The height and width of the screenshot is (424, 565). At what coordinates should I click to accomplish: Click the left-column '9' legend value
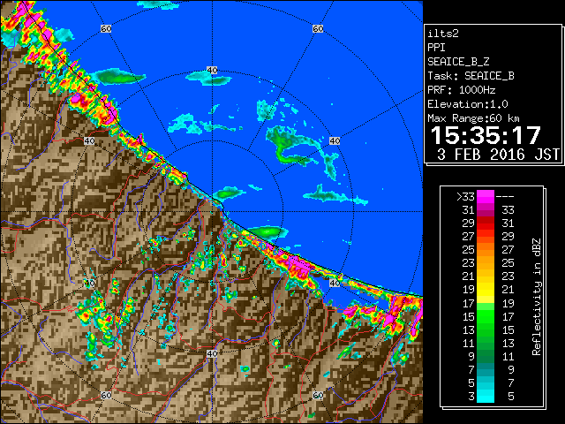[471, 357]
